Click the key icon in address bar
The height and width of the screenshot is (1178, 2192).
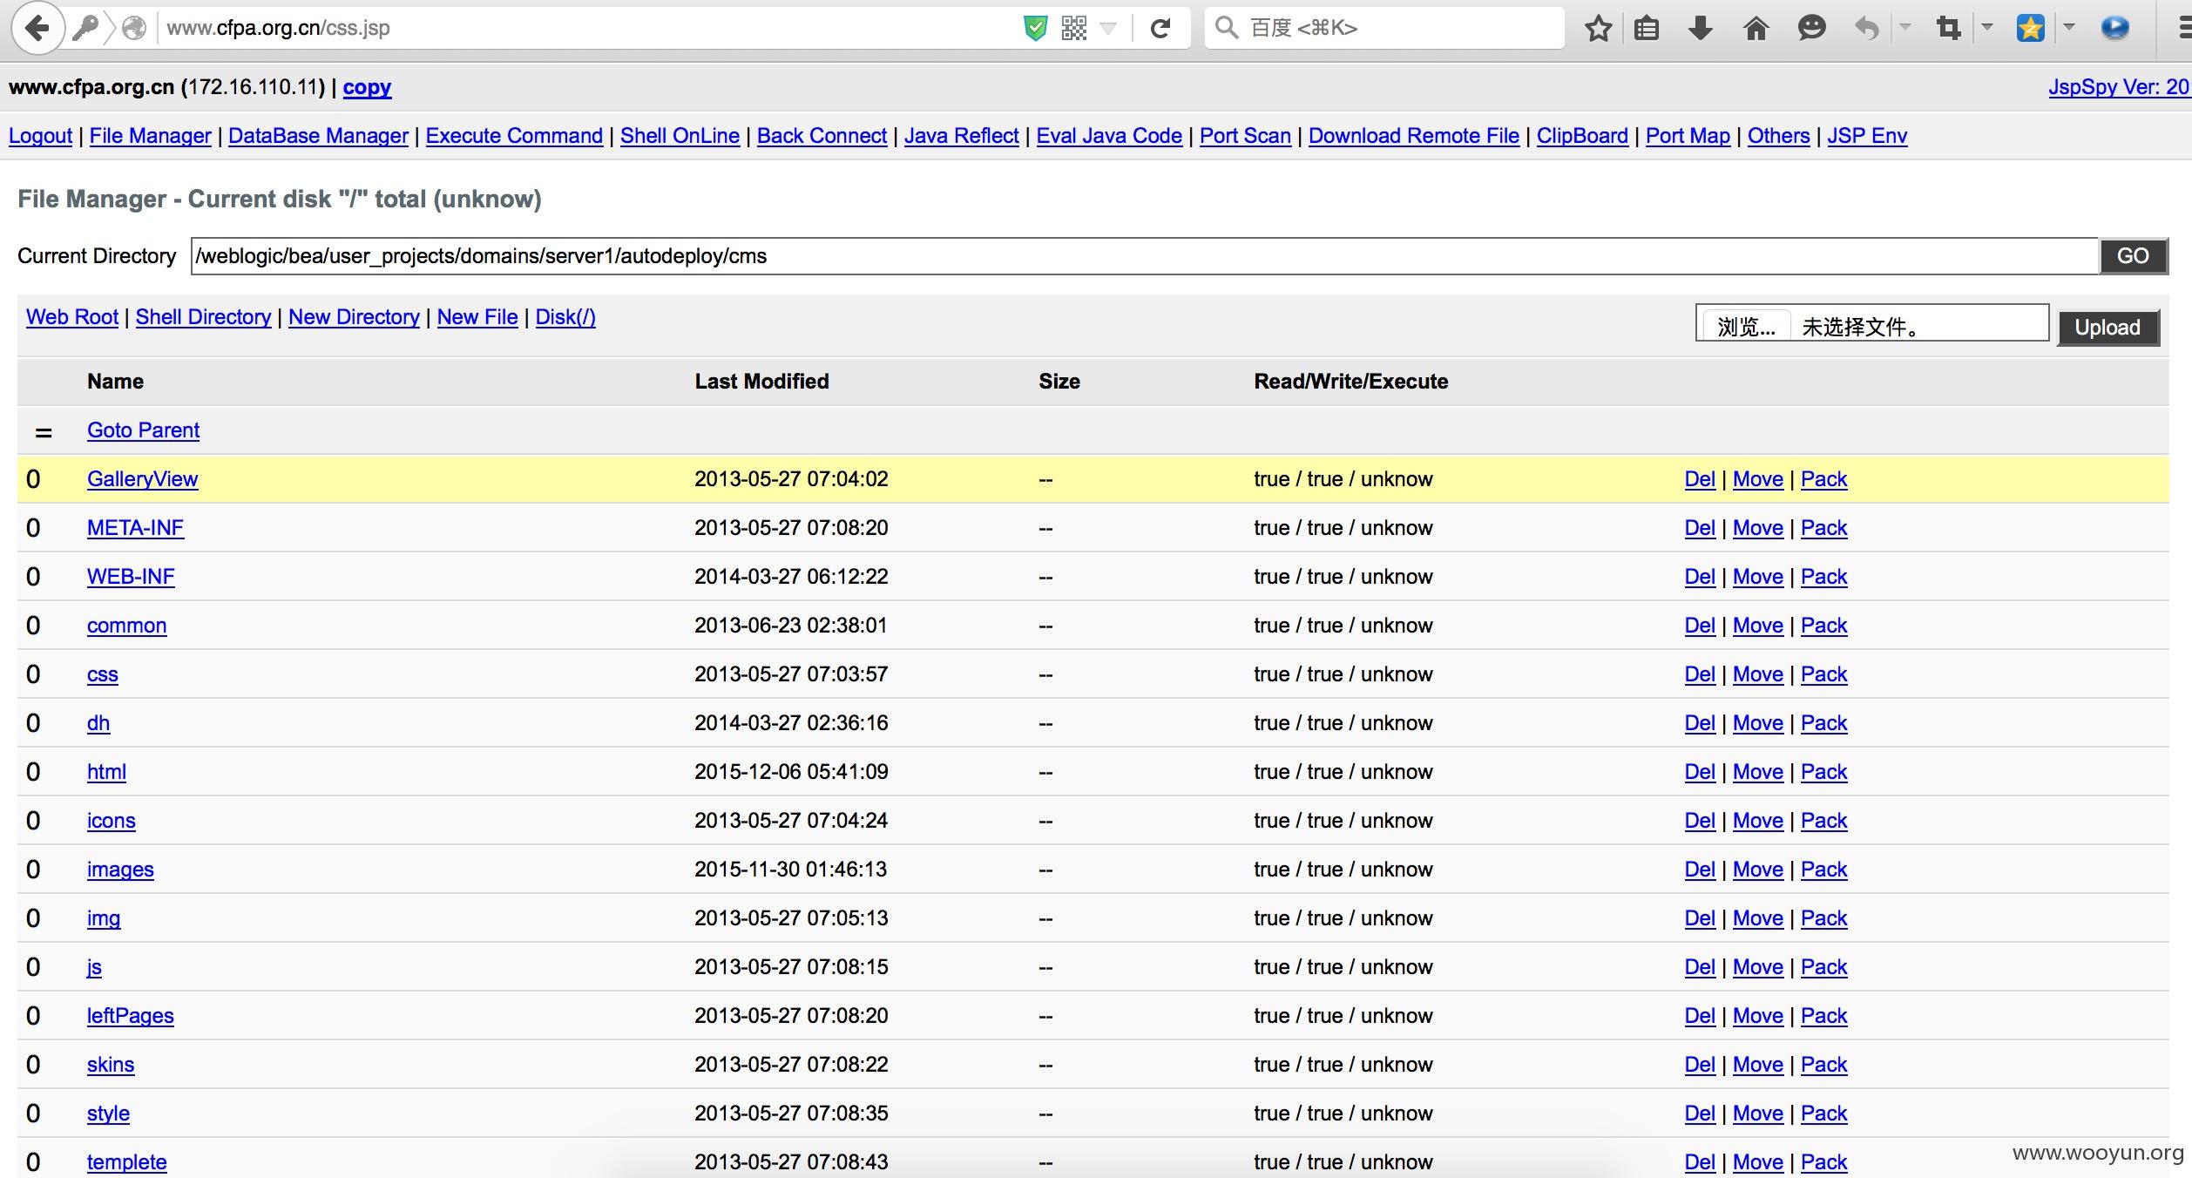(x=85, y=29)
